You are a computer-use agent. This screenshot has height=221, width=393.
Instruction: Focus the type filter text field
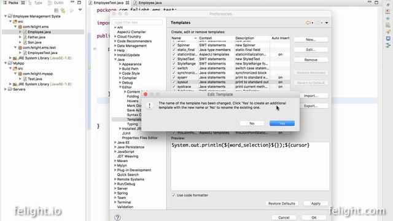click(x=138, y=22)
